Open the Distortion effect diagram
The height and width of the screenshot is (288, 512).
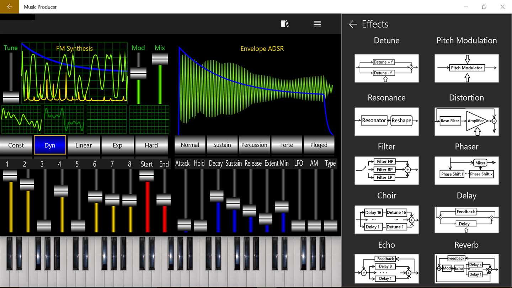466,122
